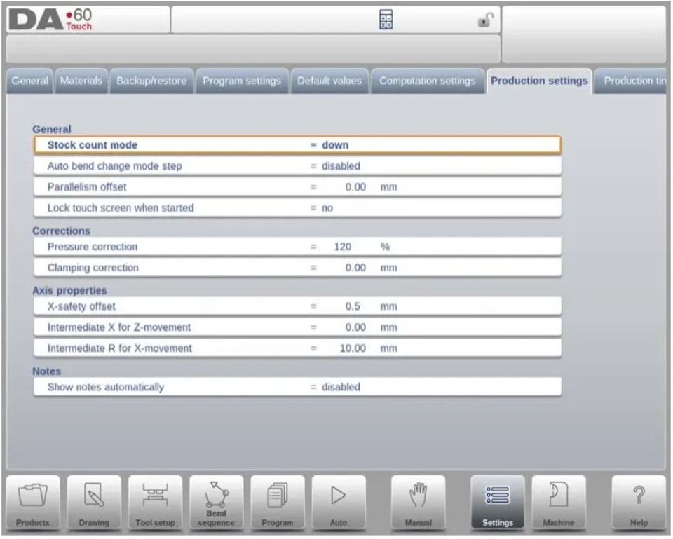The height and width of the screenshot is (539, 673).
Task: Change Show notes automatically setting
Action: [x=297, y=387]
